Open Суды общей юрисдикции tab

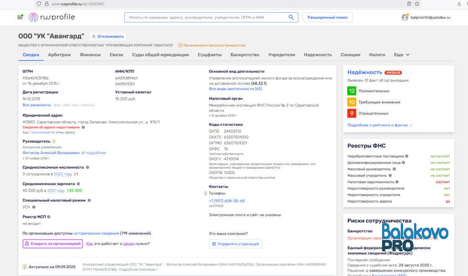point(160,55)
